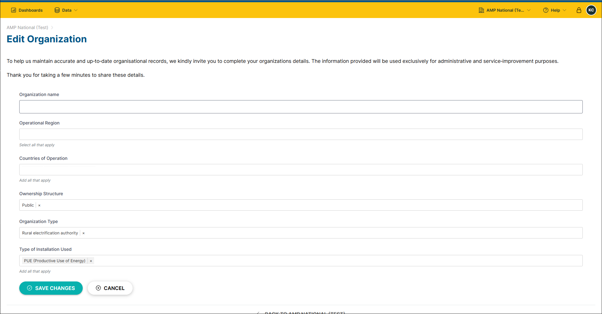
Task: Open the Countries of Operation select box
Action: click(301, 170)
